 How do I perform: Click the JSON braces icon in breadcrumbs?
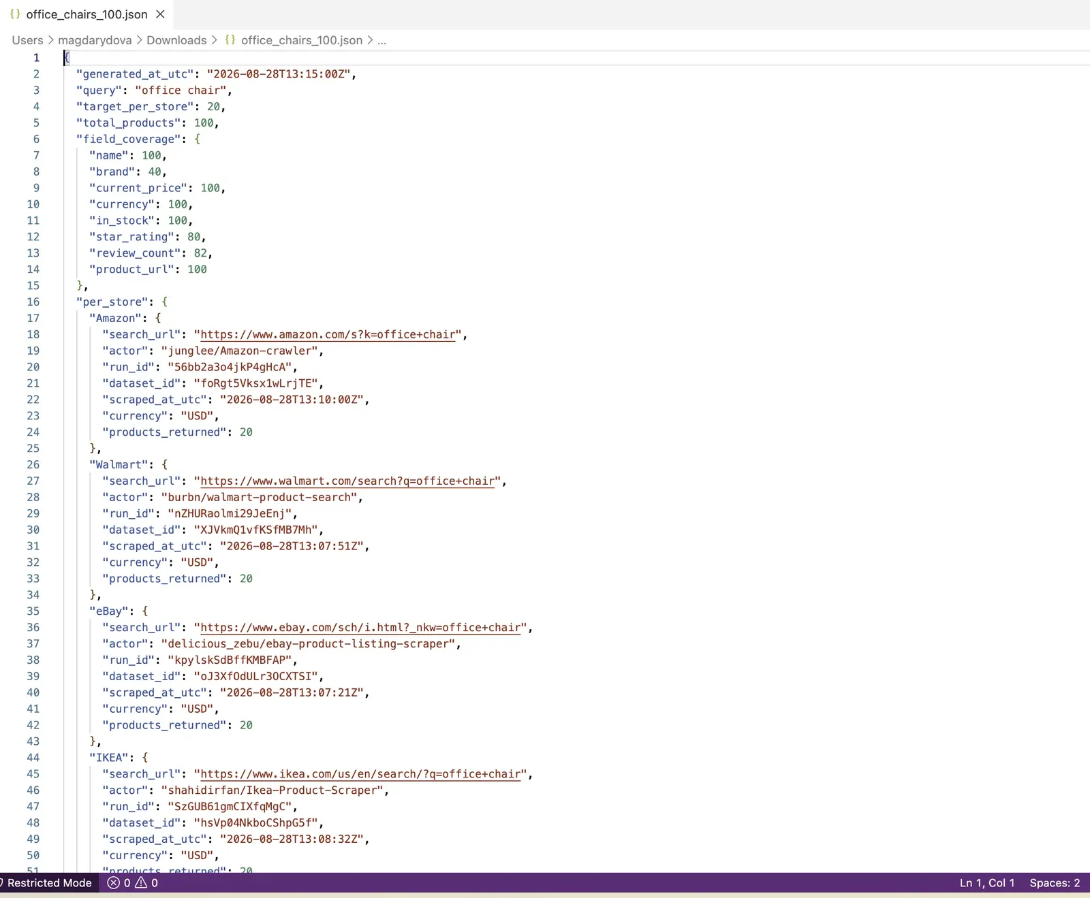(230, 40)
